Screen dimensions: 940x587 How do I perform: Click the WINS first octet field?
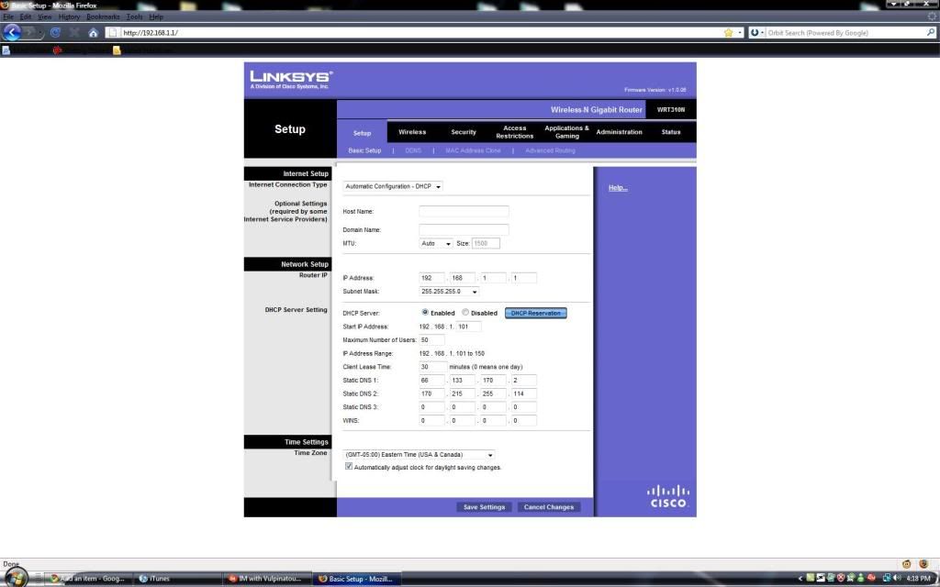431,420
